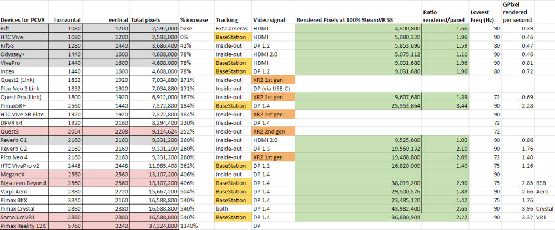Image resolution: width=555 pixels, height=230 pixels.
Task: Select the 1340% increase cell
Action: tap(189, 226)
